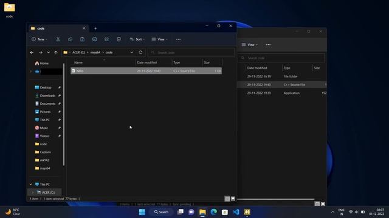The height and width of the screenshot is (218, 389).
Task: Open Captura folder in sidebar
Action: [43, 152]
